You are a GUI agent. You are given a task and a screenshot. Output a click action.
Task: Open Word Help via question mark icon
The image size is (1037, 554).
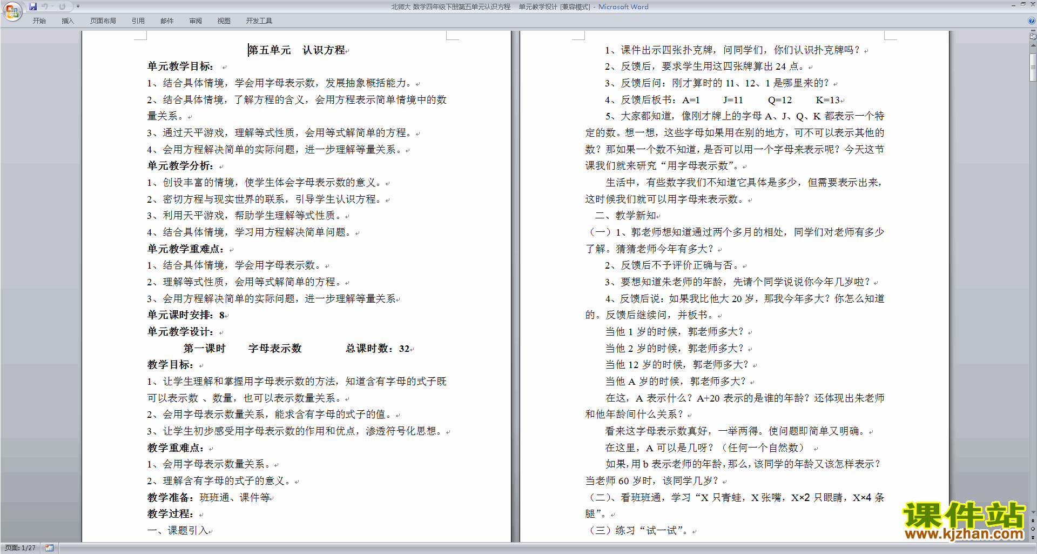coord(1032,21)
